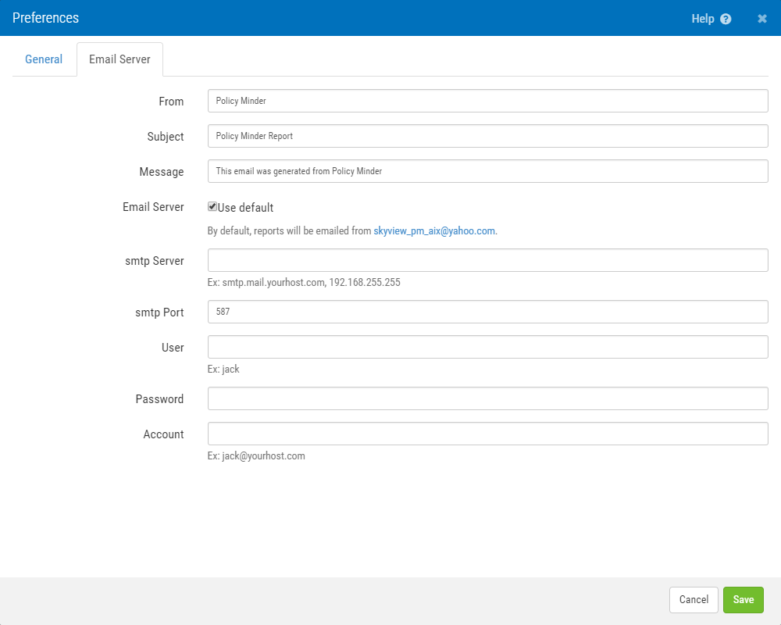Image resolution: width=781 pixels, height=625 pixels.
Task: Click the green Save button
Action: pos(744,599)
